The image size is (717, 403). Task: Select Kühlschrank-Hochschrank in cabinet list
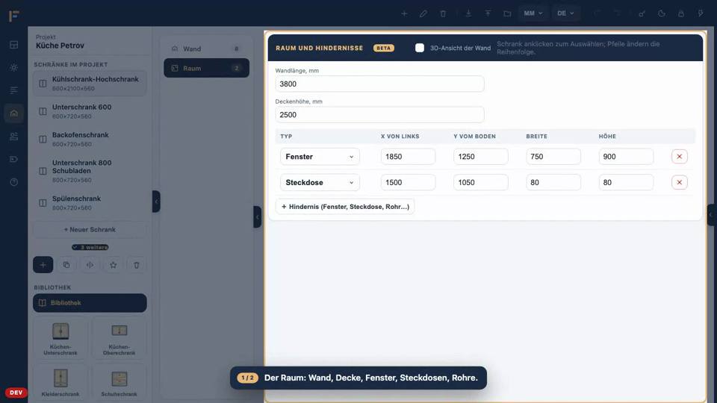(90, 83)
